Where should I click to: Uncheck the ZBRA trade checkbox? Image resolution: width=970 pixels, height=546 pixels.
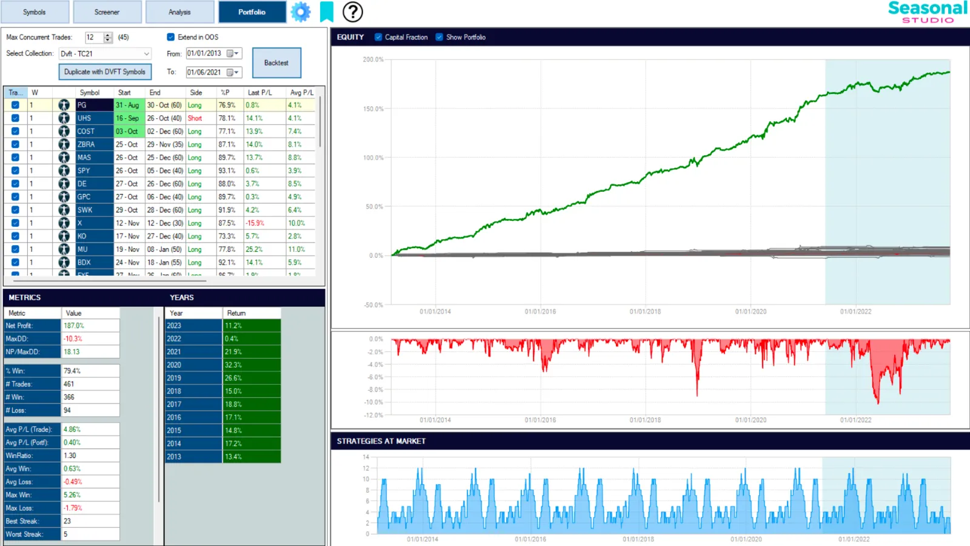tap(15, 144)
